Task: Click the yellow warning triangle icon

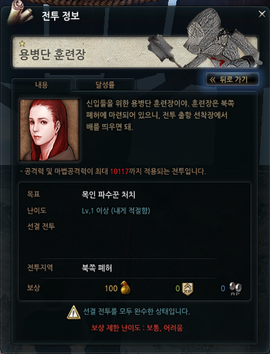Action: coord(74,312)
